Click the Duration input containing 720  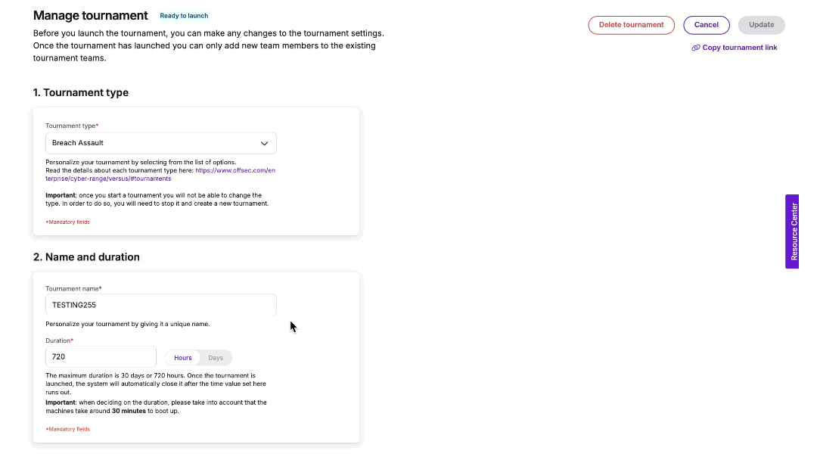101,356
